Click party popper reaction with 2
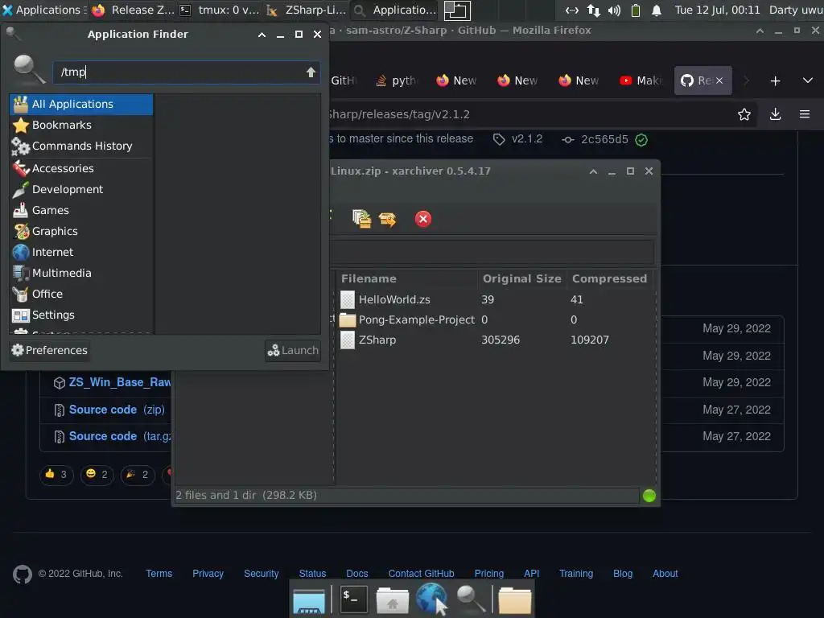The image size is (824, 618). click(x=138, y=475)
